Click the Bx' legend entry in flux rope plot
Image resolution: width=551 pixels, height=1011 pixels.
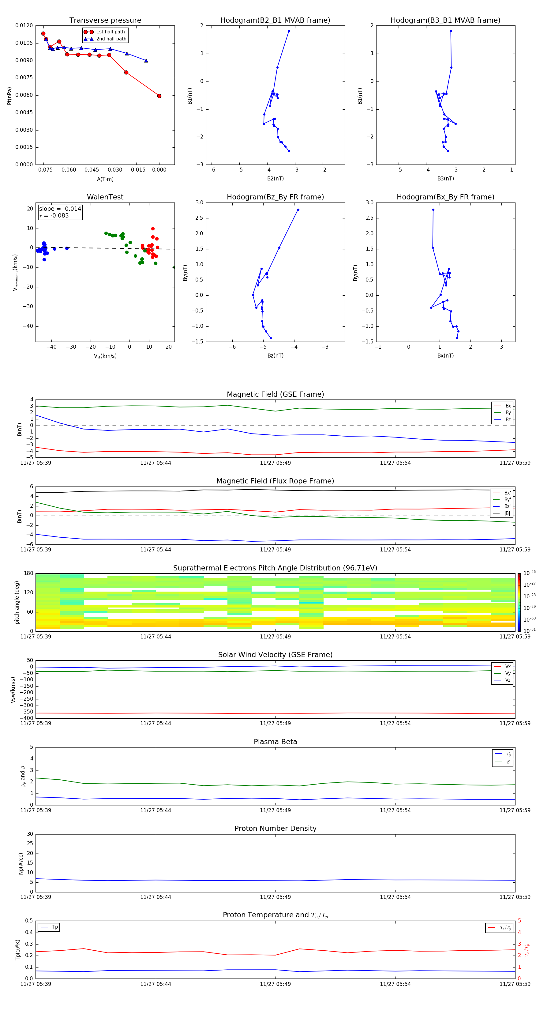[x=502, y=493]
